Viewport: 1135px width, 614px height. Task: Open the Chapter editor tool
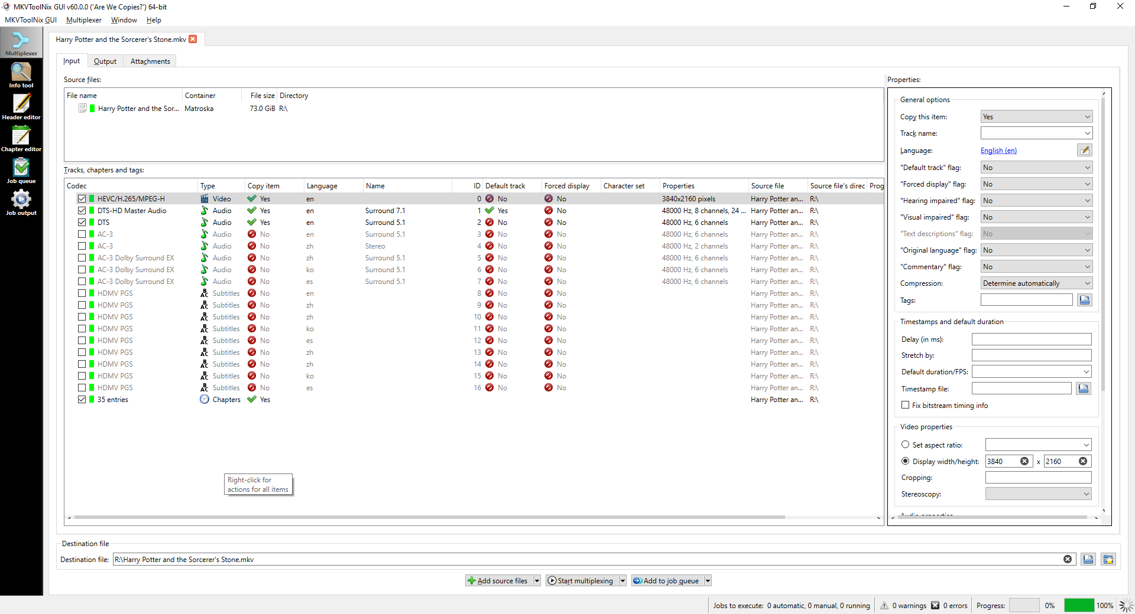click(x=21, y=139)
